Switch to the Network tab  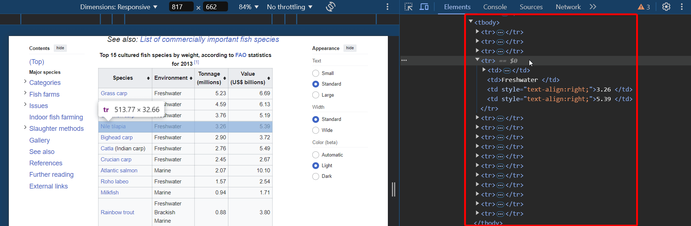point(568,7)
